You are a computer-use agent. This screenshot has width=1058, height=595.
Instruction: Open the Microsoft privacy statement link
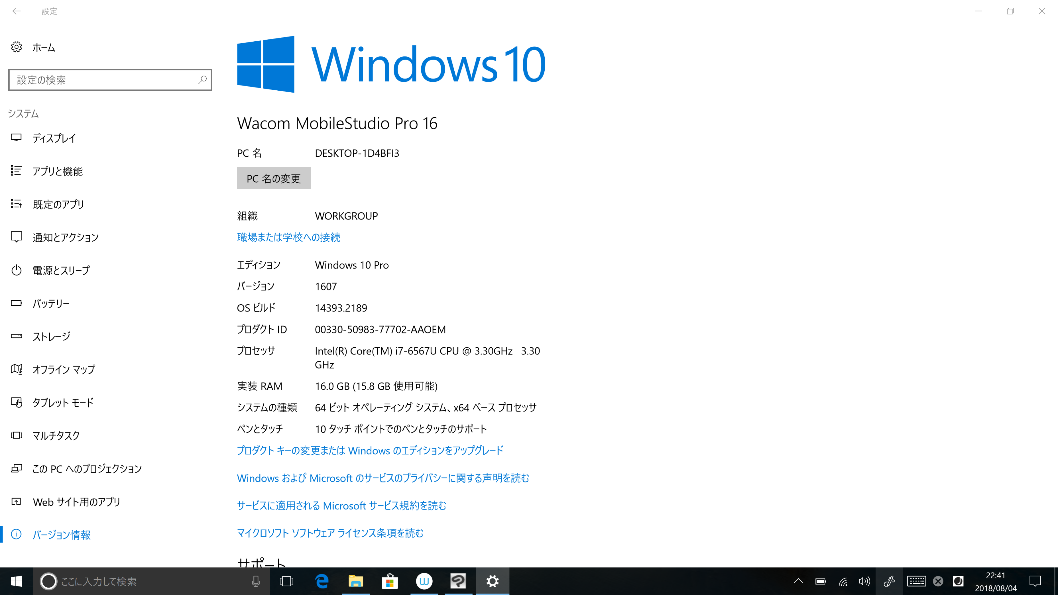pyautogui.click(x=383, y=478)
